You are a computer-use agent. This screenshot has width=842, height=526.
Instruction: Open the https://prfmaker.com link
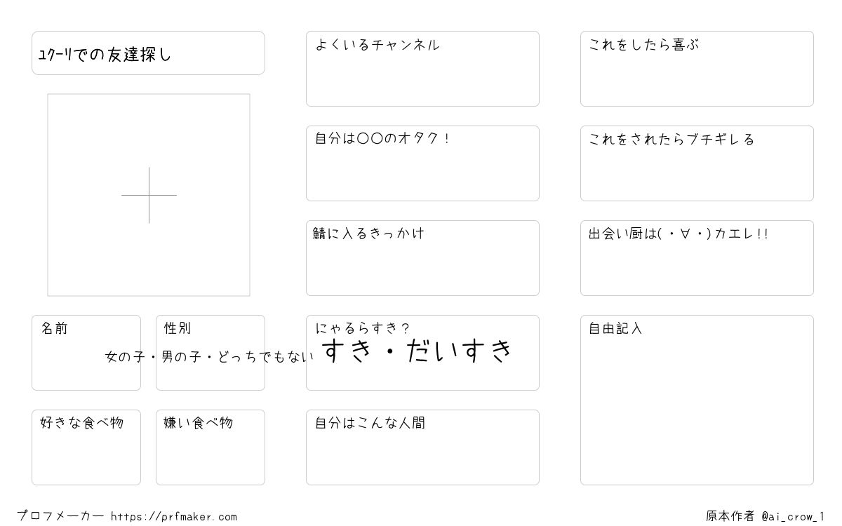(174, 517)
